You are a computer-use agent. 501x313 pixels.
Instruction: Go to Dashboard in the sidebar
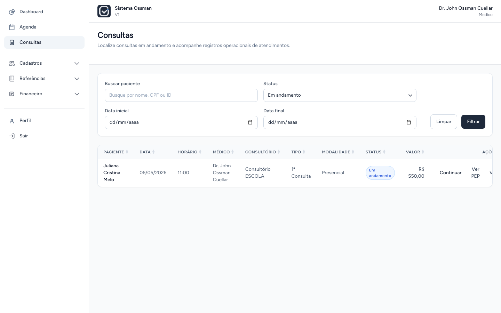[x=44, y=12]
